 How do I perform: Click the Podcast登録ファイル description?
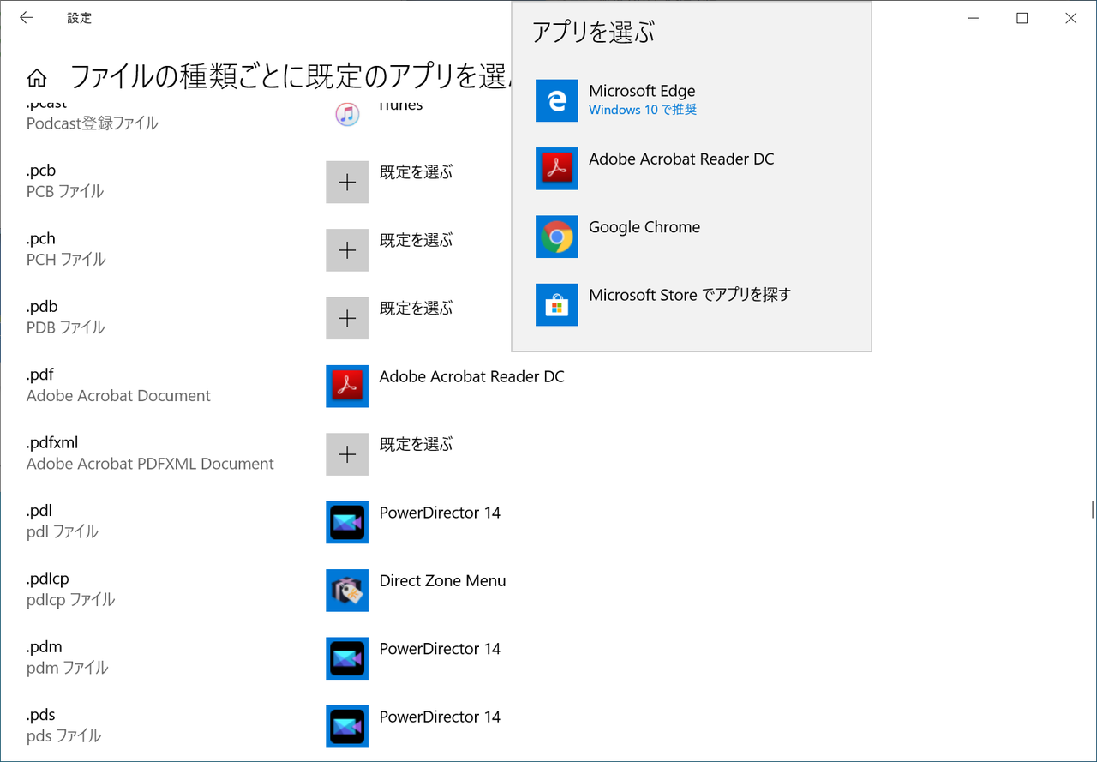click(x=93, y=123)
